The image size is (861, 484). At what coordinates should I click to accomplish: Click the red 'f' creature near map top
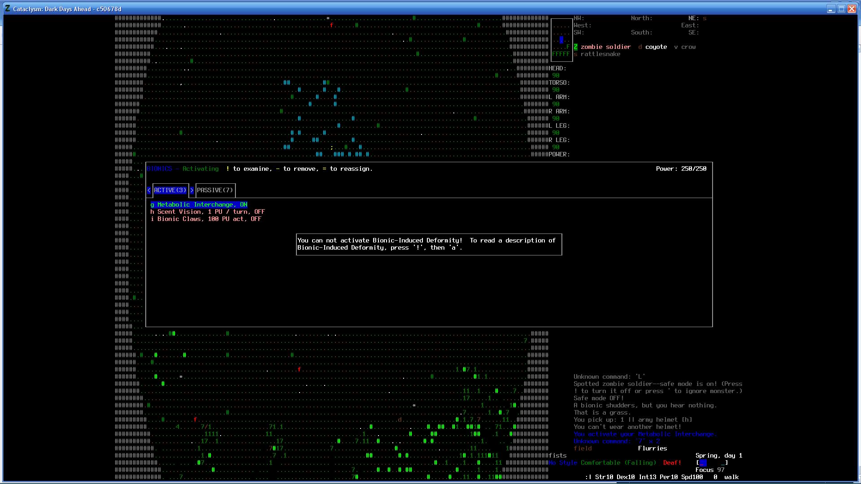[331, 26]
